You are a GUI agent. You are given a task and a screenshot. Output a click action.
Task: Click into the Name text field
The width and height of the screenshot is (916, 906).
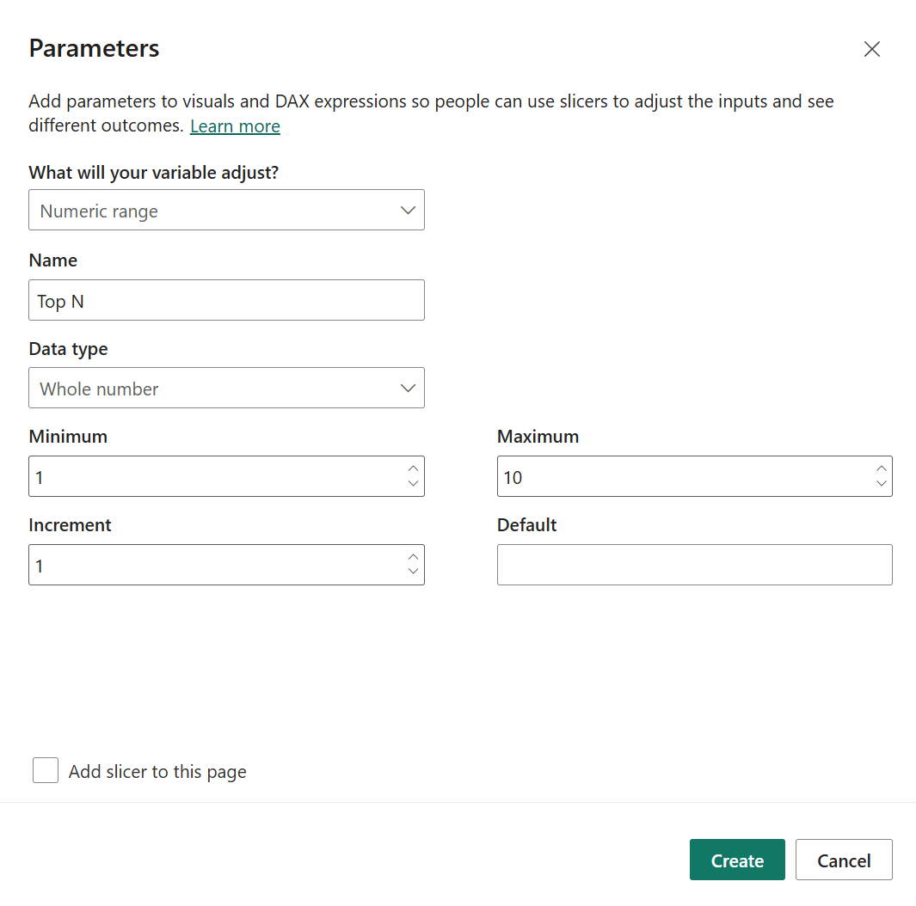coord(226,301)
